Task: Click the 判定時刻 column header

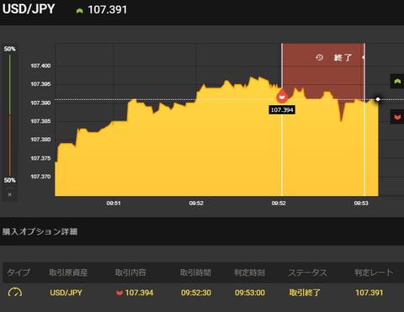Action: click(249, 272)
